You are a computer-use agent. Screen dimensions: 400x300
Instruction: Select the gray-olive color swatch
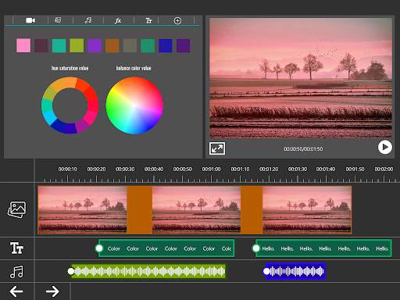coord(130,45)
